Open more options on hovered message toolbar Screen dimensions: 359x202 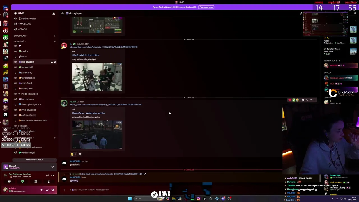(314, 100)
